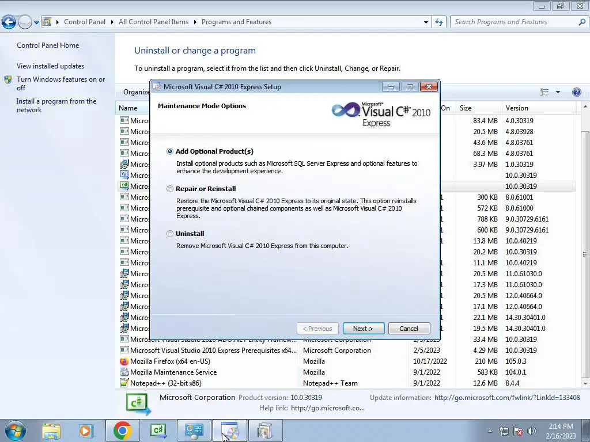
Task: Click the Action Center flag icon
Action: click(518, 431)
